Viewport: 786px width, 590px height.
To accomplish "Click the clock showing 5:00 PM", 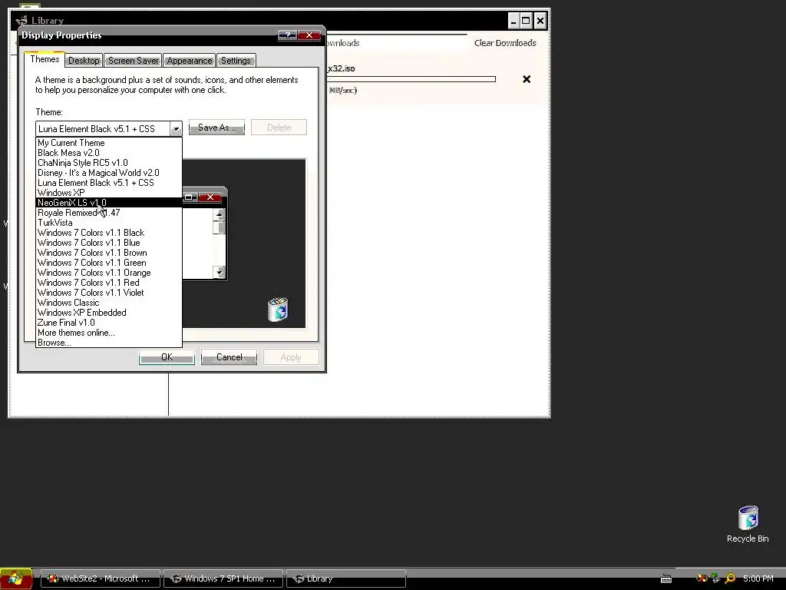I will pyautogui.click(x=758, y=578).
